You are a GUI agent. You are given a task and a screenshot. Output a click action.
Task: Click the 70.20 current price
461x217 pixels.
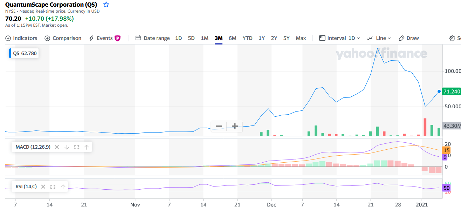13,19
